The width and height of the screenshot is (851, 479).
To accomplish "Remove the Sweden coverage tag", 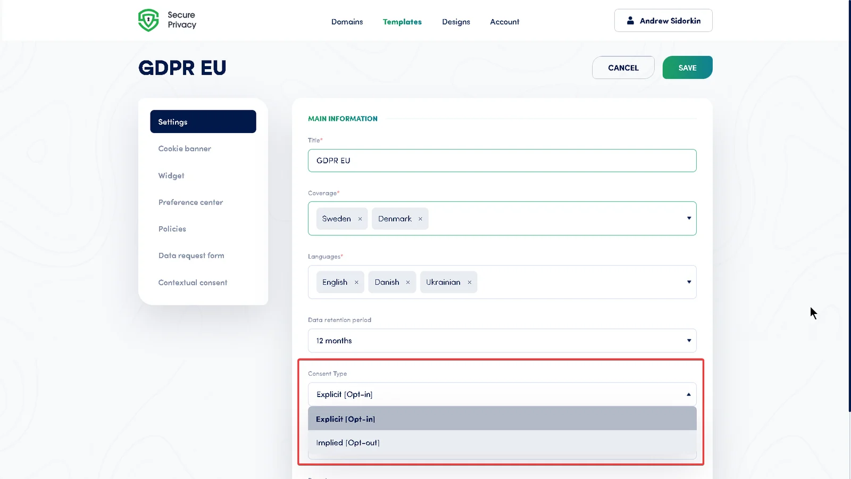I will tap(360, 218).
